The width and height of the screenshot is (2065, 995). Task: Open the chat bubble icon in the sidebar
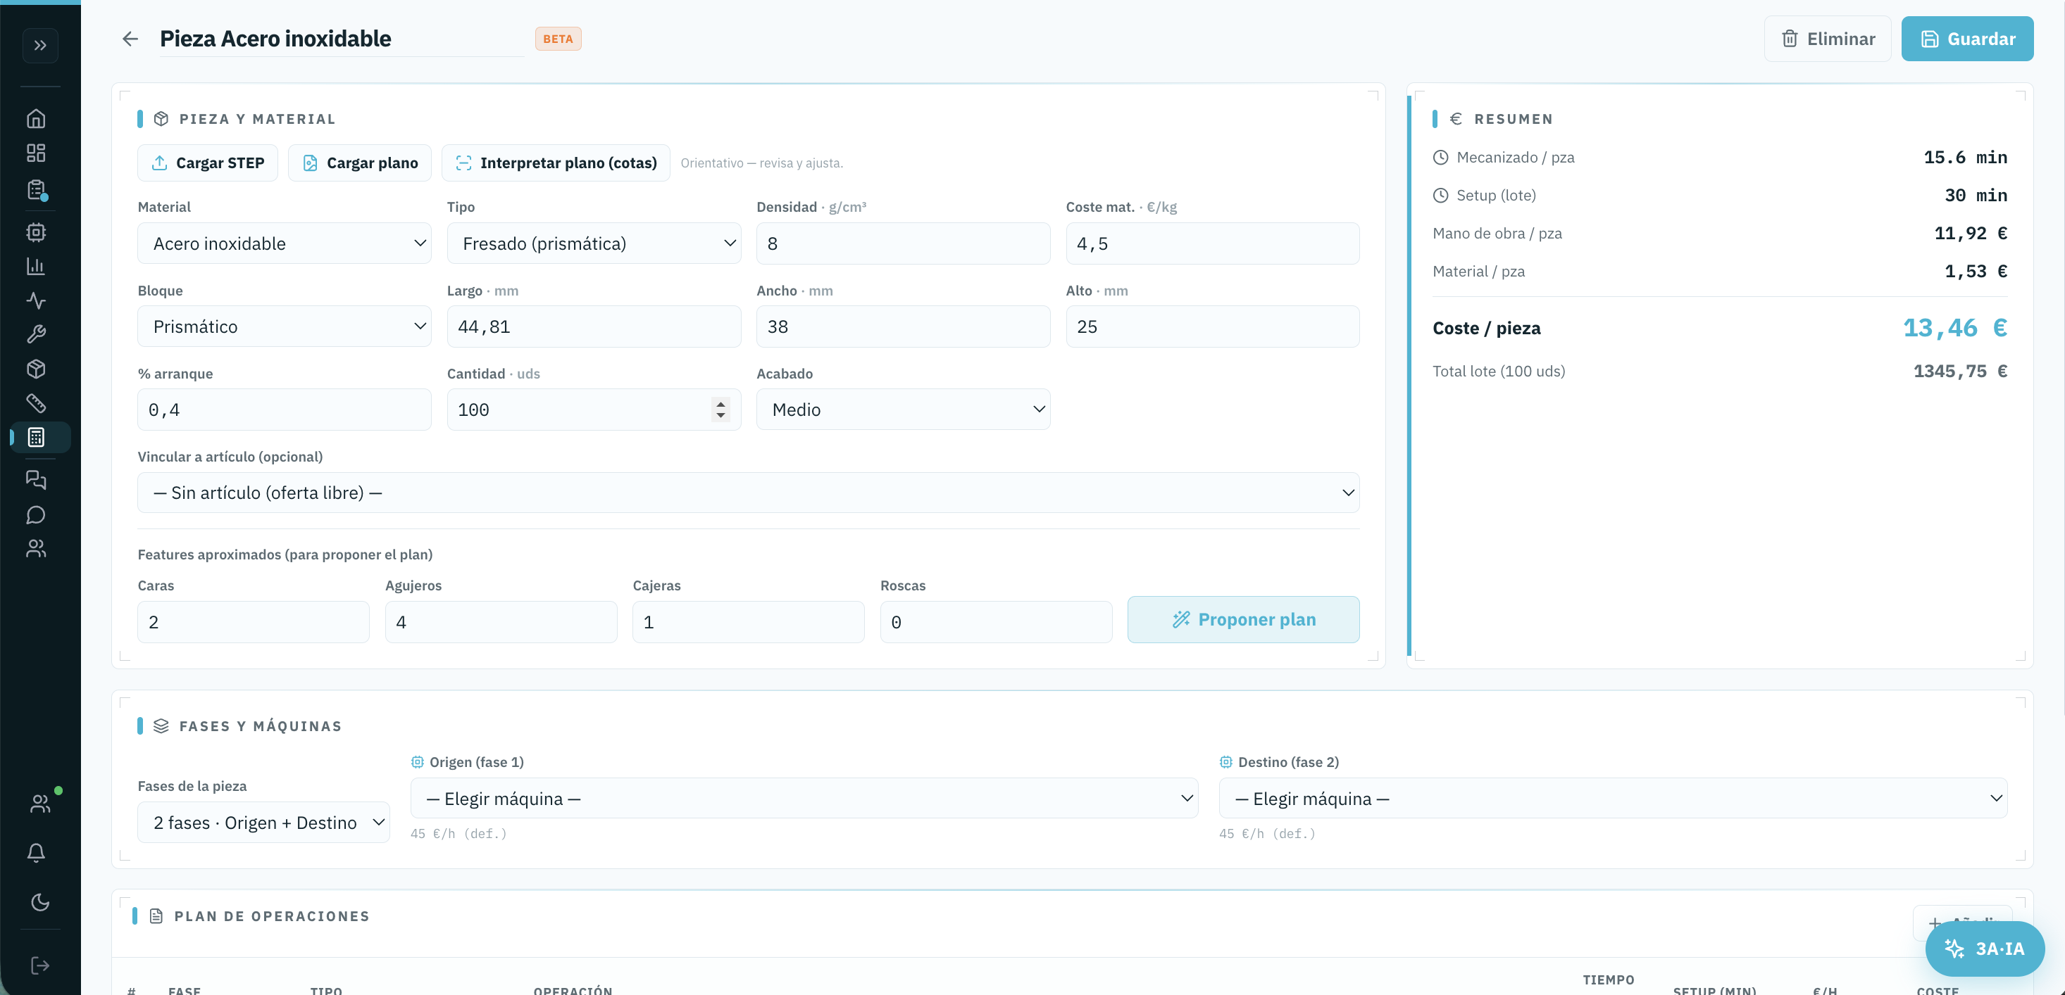click(x=36, y=514)
